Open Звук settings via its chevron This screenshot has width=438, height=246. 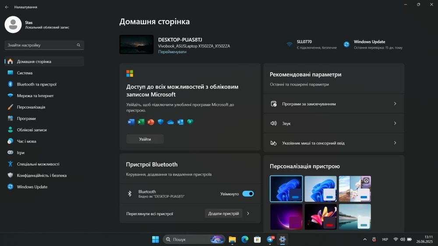(395, 123)
